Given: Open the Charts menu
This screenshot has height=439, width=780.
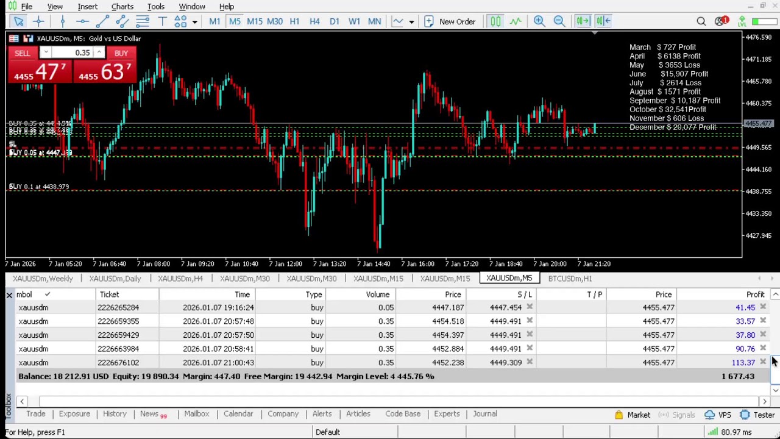Looking at the screenshot, I should 122,7.
